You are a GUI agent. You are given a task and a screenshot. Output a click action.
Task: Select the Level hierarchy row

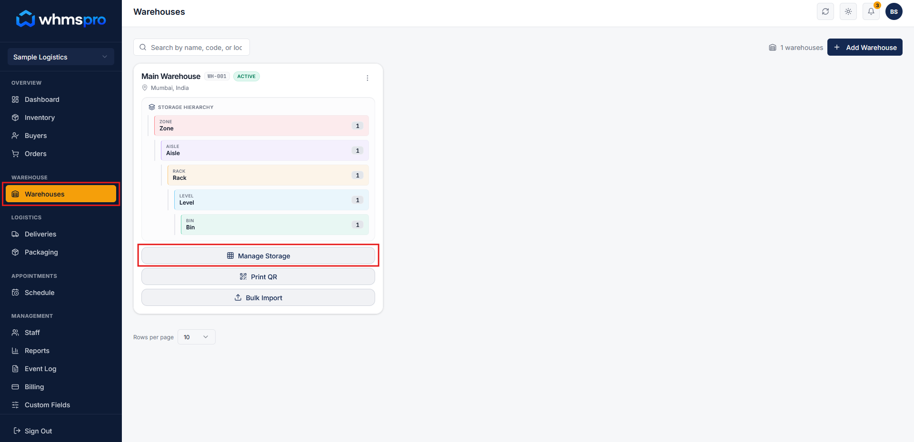[x=271, y=200]
